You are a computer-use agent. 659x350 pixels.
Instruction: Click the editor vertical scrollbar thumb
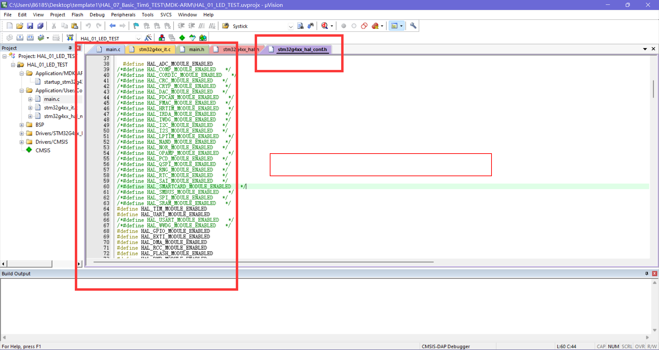[653, 89]
